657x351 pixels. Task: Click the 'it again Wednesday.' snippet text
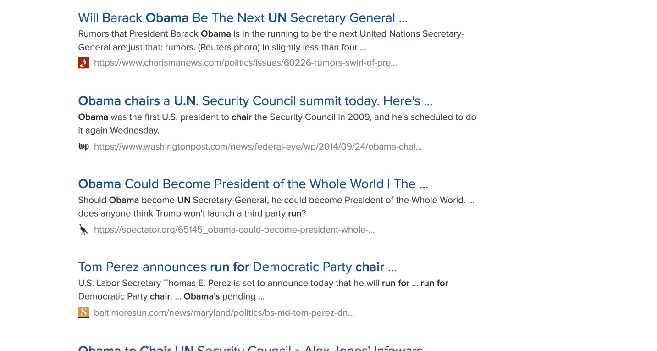click(119, 130)
